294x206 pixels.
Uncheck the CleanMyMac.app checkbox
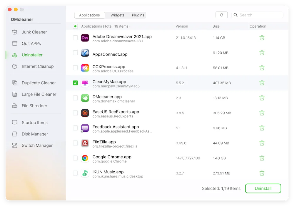click(x=75, y=83)
